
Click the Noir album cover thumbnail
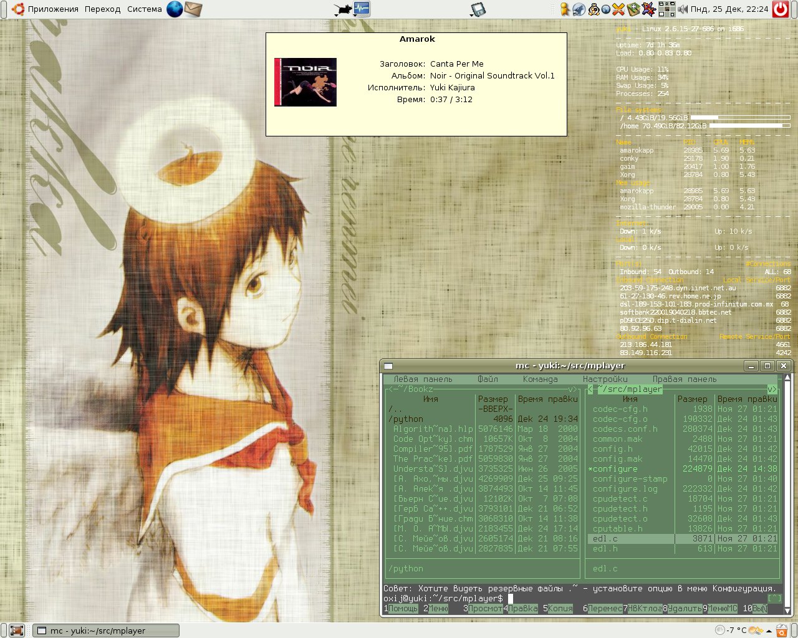[x=305, y=82]
